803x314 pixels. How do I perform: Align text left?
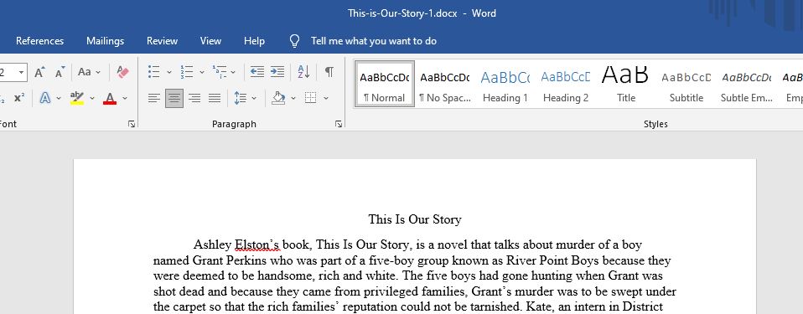tap(153, 98)
